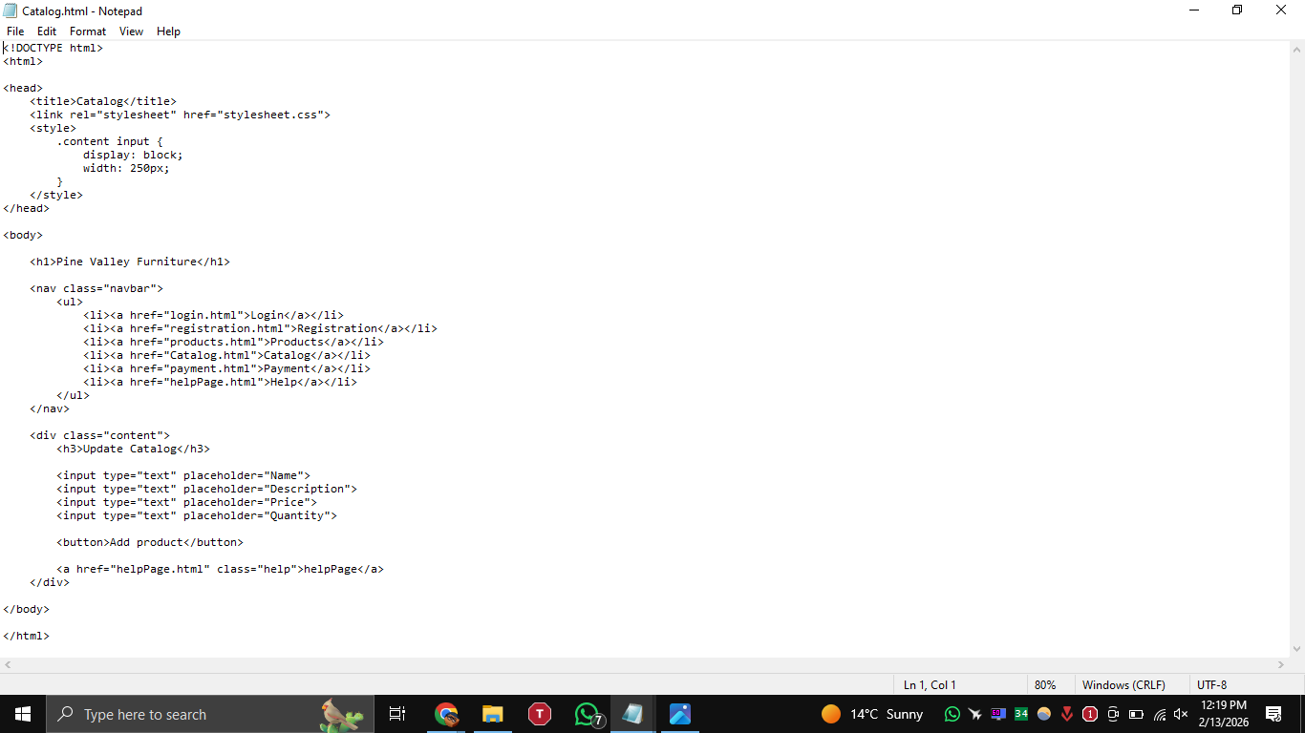Open the Help menu in Notepad
The width and height of the screenshot is (1305, 733).
tap(168, 31)
